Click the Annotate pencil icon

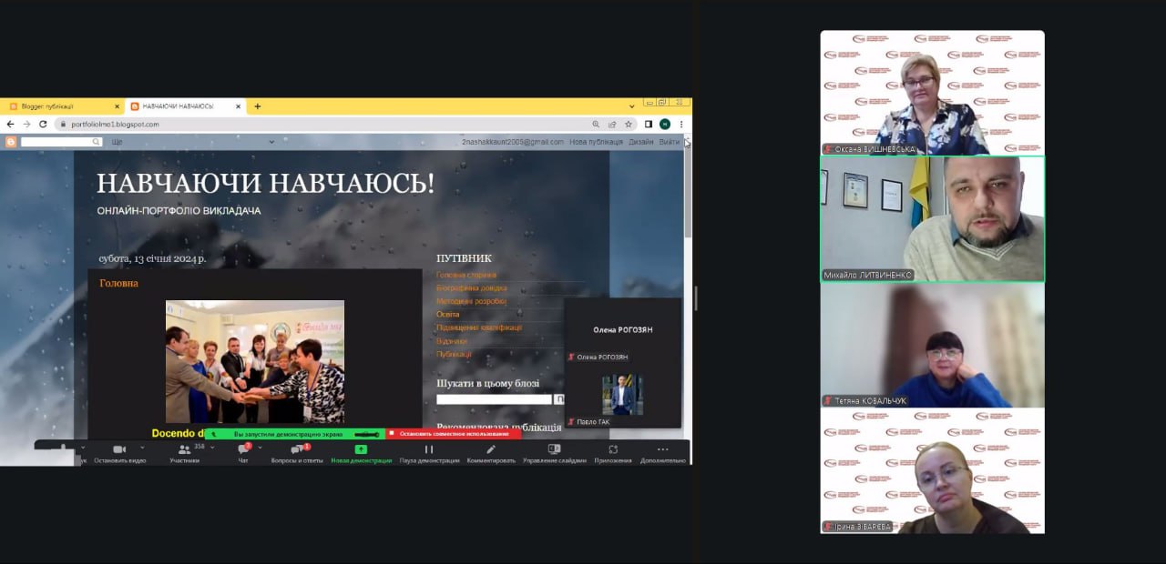491,449
